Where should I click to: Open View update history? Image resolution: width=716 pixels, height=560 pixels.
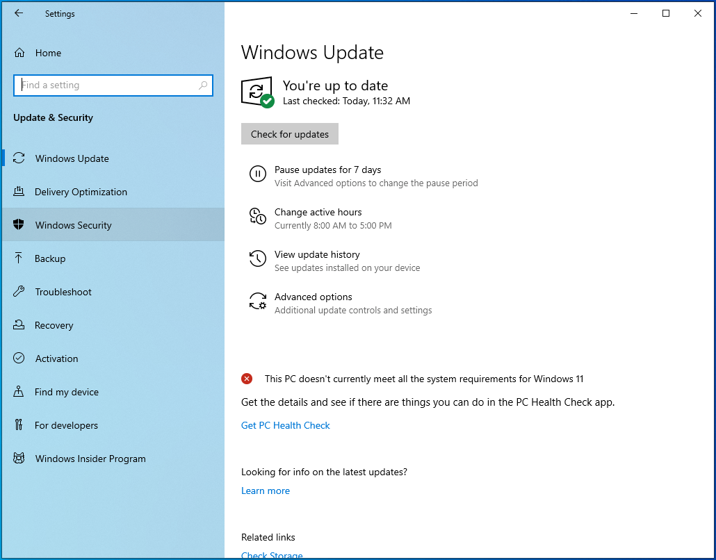(317, 254)
